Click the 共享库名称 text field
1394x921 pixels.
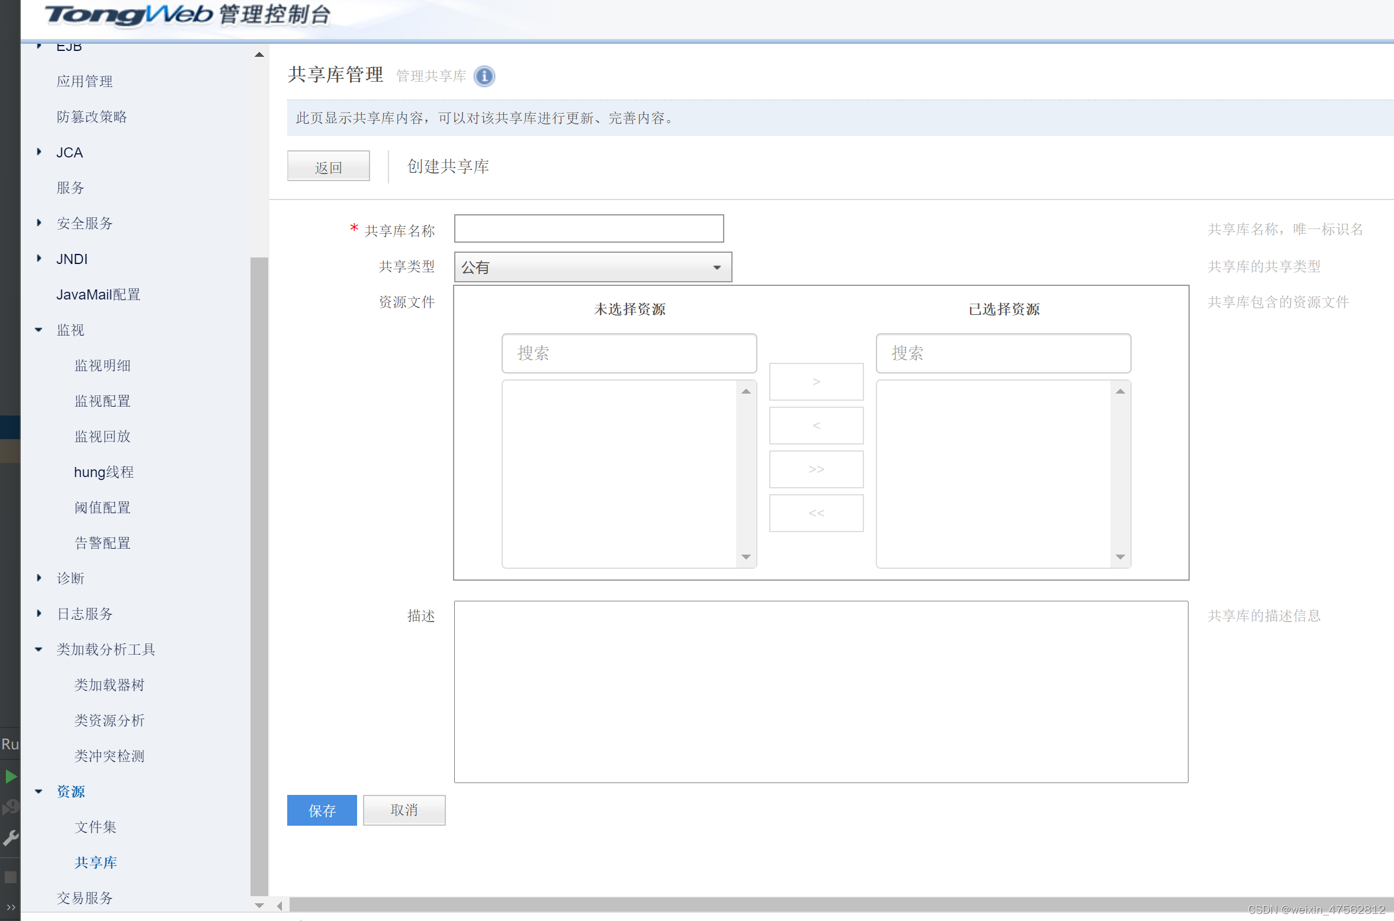click(x=589, y=228)
